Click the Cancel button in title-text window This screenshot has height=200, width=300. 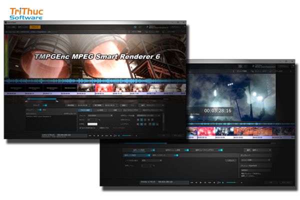tap(177, 135)
